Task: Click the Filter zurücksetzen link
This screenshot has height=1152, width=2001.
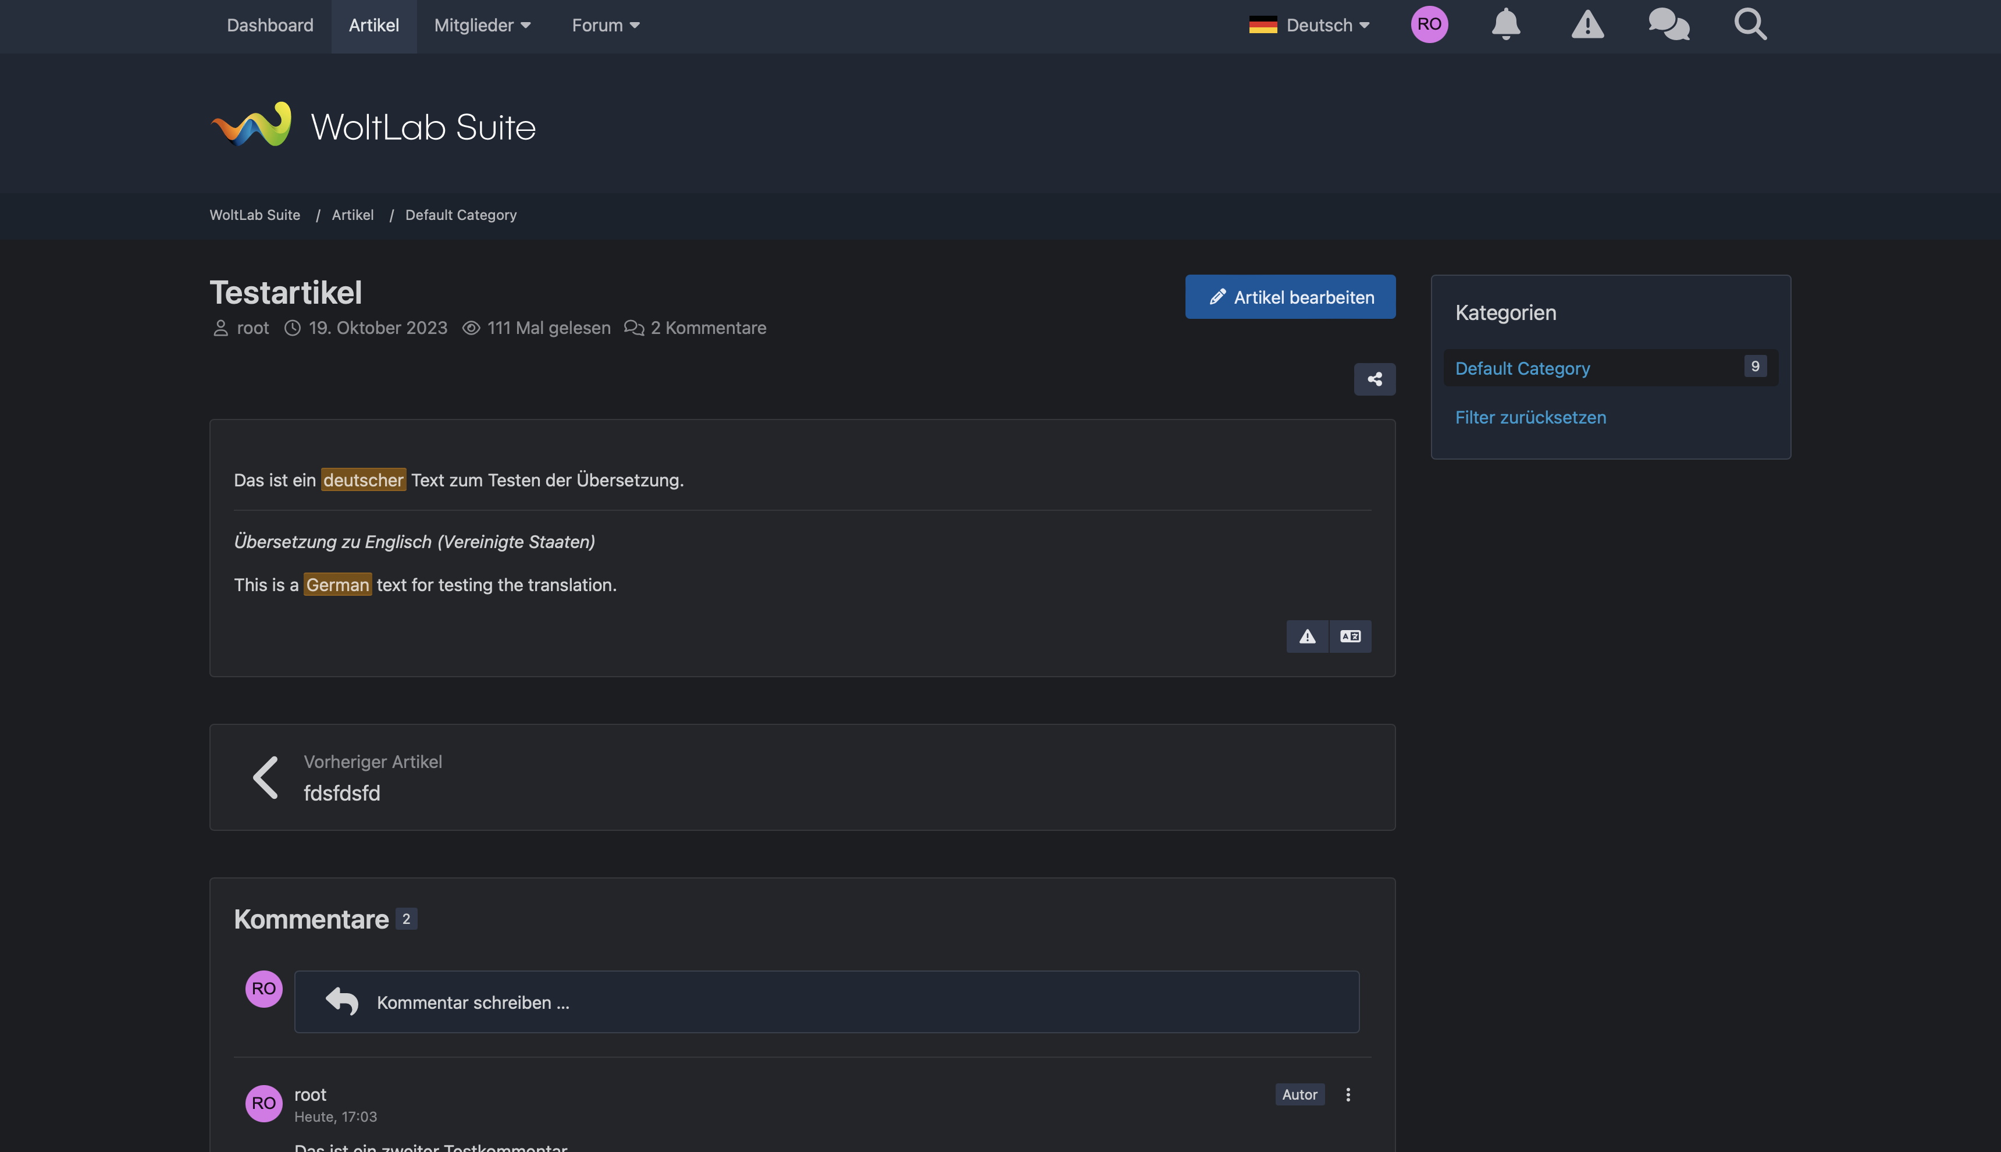Action: coord(1530,417)
